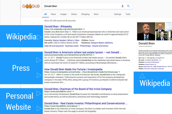This screenshot has width=172, height=114.
Task: Open Mardelle Bren spouse link
Action: click(161, 66)
